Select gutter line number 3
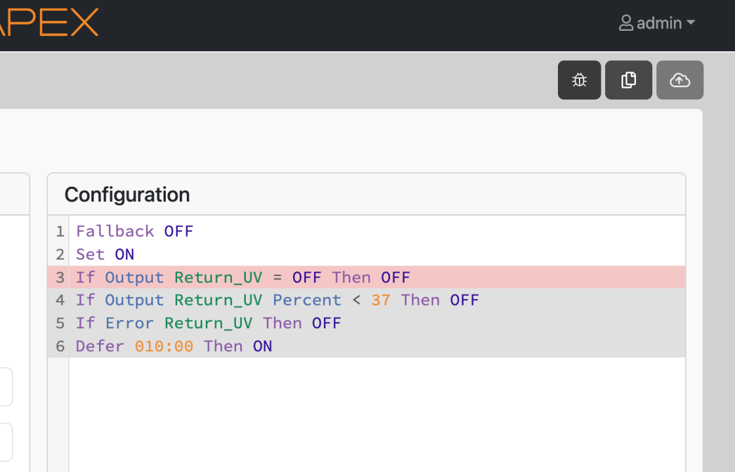735x472 pixels. pos(60,277)
